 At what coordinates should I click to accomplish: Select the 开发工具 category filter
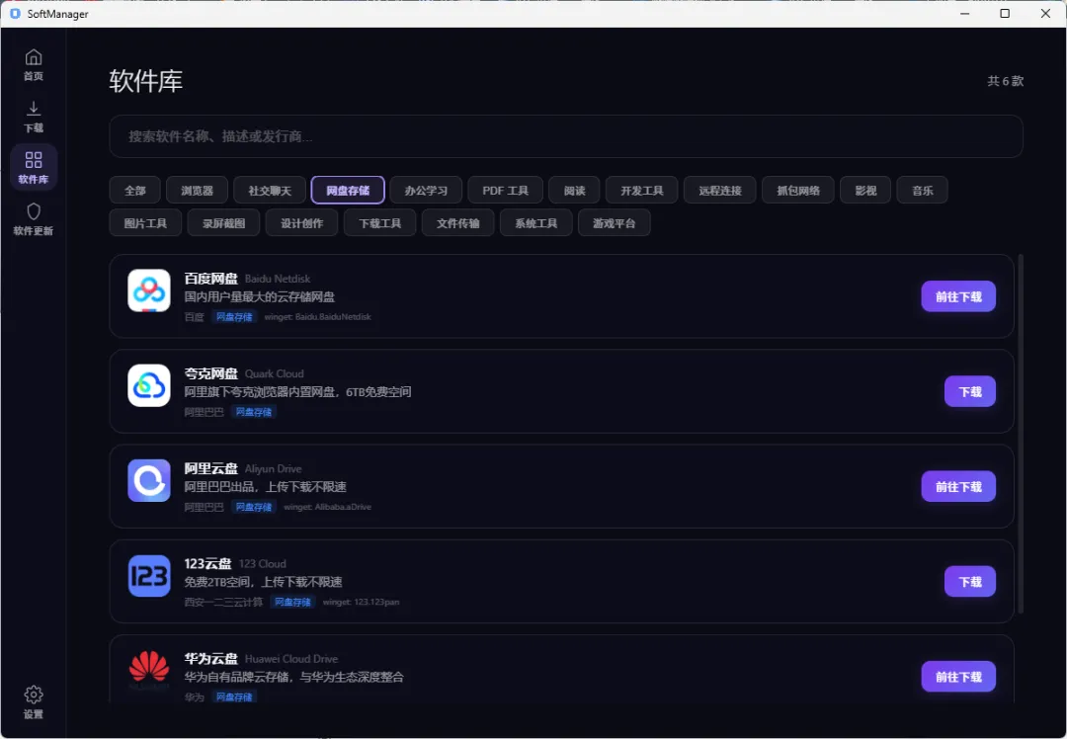tap(642, 191)
